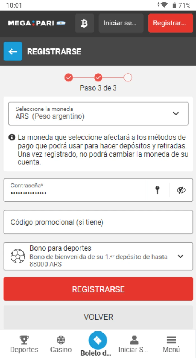Tap the blue back arrow

coord(13,51)
